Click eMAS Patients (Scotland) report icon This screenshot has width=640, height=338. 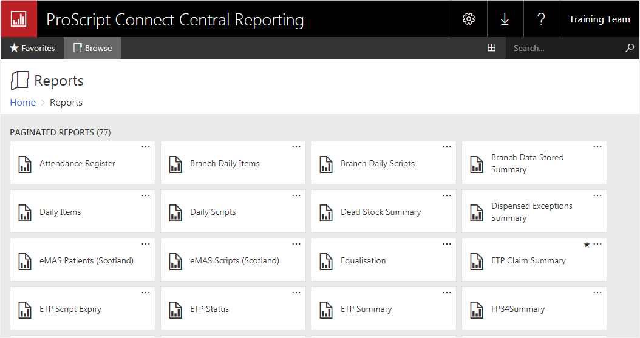[25, 262]
